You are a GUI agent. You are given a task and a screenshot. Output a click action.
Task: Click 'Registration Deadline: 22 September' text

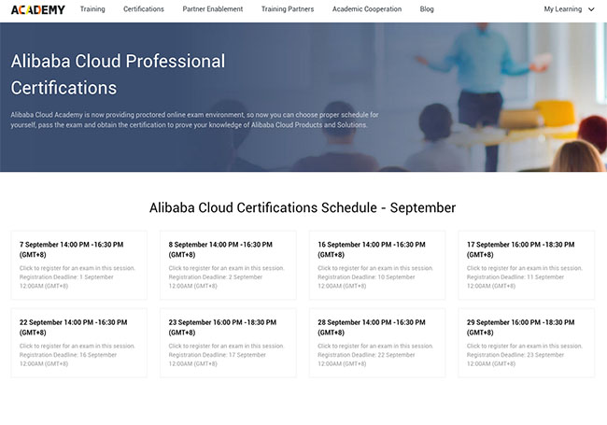(x=366, y=355)
